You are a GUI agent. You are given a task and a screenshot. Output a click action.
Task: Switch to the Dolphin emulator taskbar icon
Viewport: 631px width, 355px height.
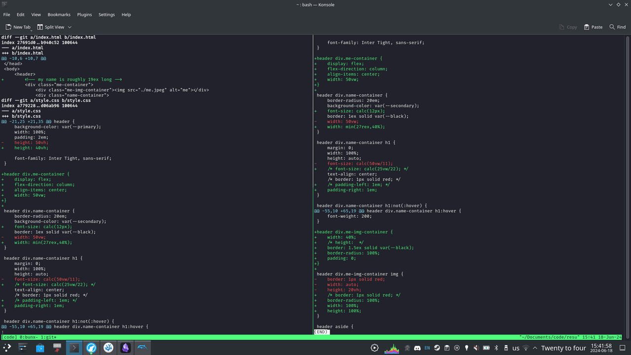click(x=142, y=348)
